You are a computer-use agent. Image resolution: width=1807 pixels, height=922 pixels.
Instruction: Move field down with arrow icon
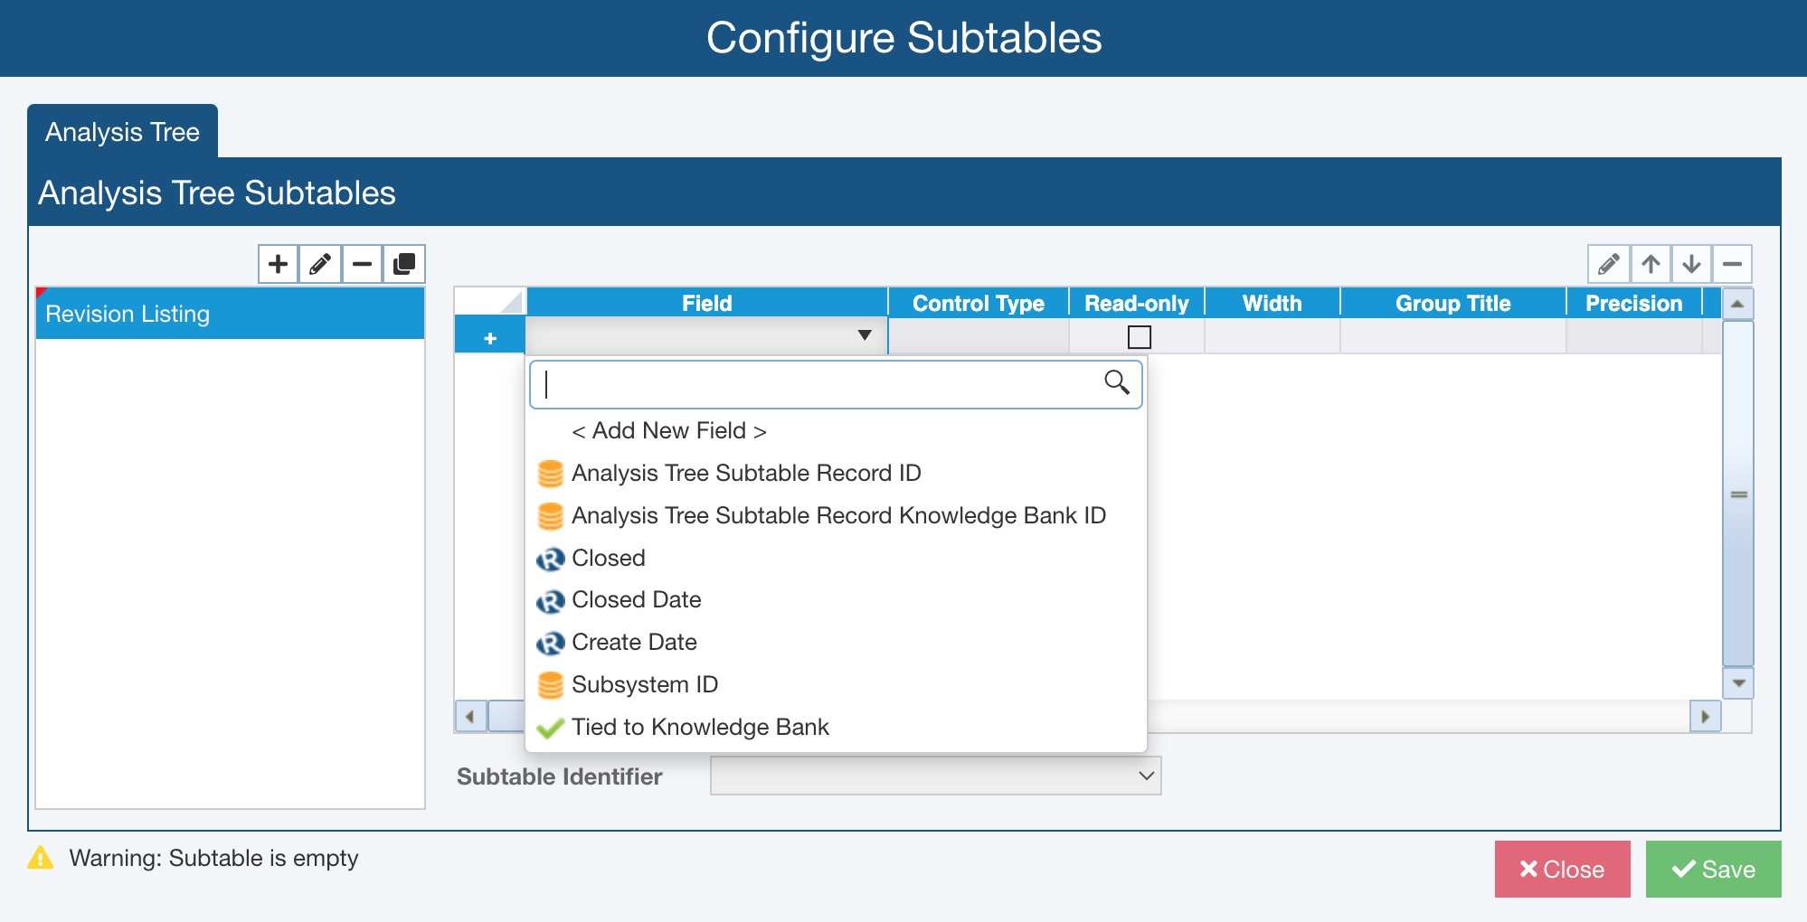click(x=1691, y=264)
